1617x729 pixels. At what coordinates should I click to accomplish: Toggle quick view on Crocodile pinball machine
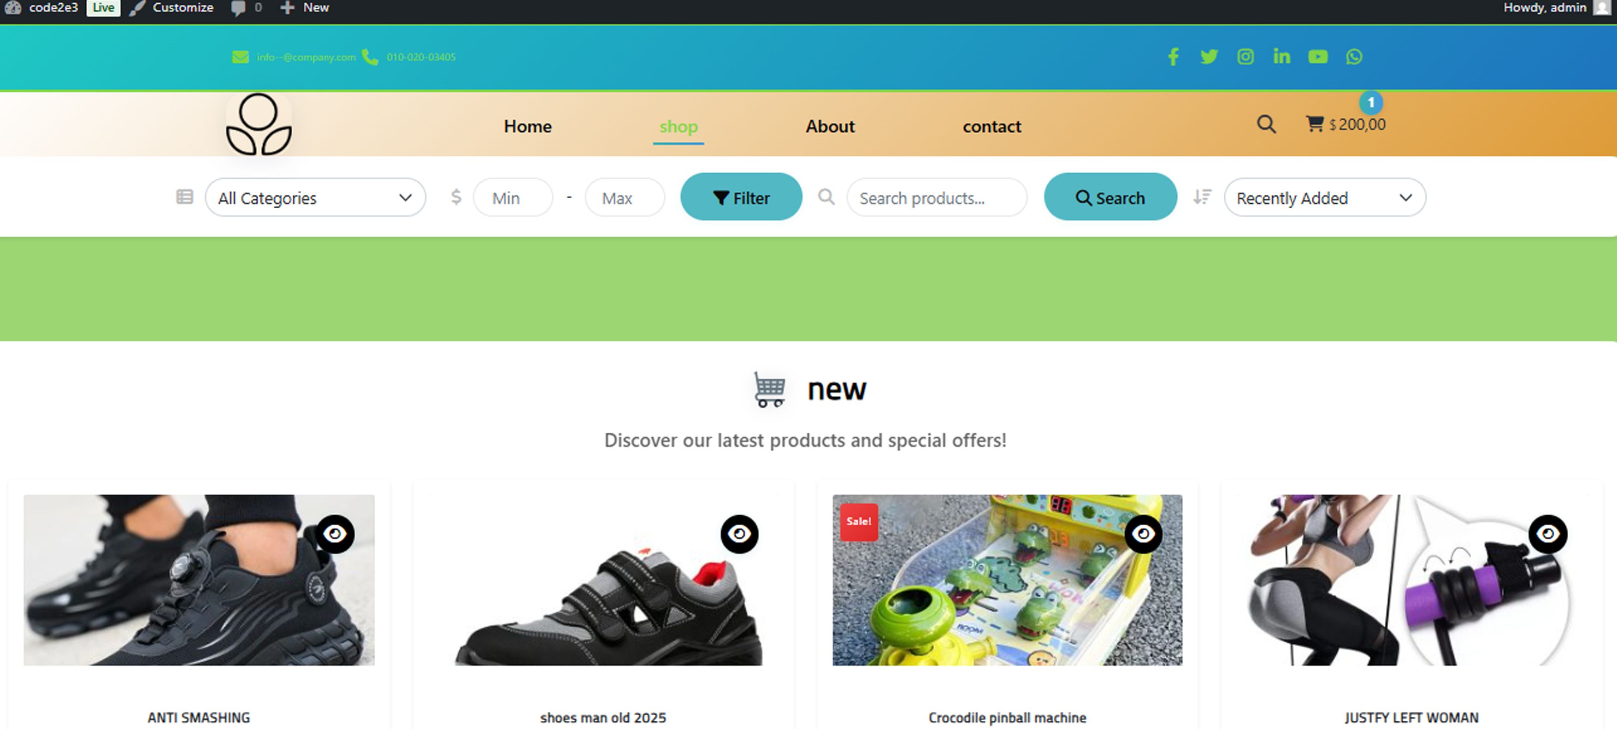[x=1143, y=534]
